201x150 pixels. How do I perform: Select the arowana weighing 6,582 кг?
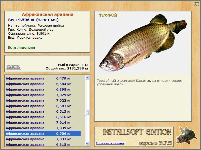[x=43, y=106]
